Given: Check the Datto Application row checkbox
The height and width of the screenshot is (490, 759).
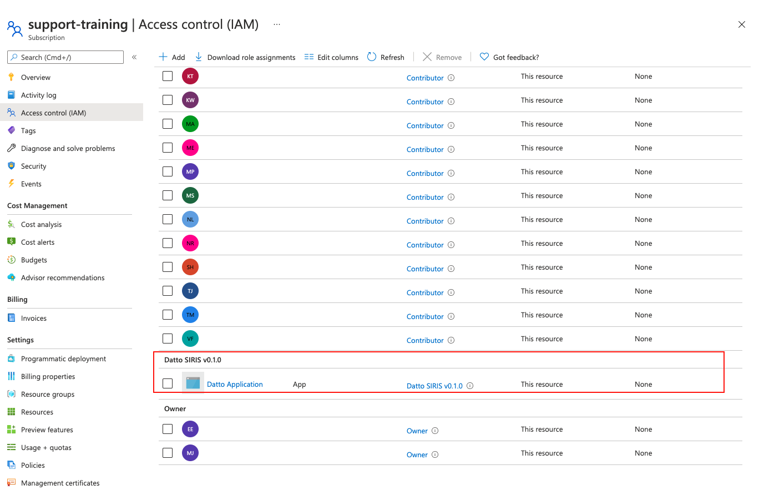Looking at the screenshot, I should click(168, 383).
